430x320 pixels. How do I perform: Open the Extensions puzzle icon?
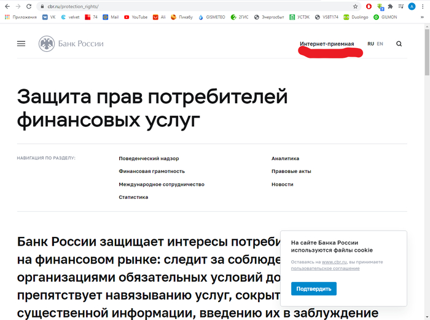click(390, 6)
